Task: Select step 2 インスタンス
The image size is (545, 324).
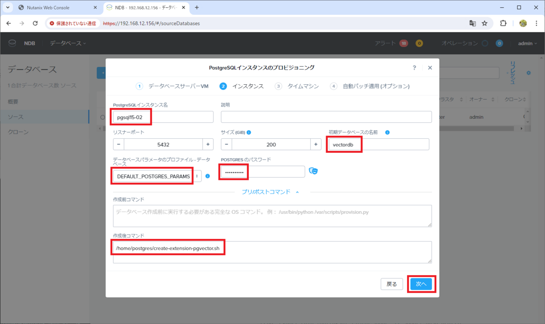Action: [x=241, y=86]
